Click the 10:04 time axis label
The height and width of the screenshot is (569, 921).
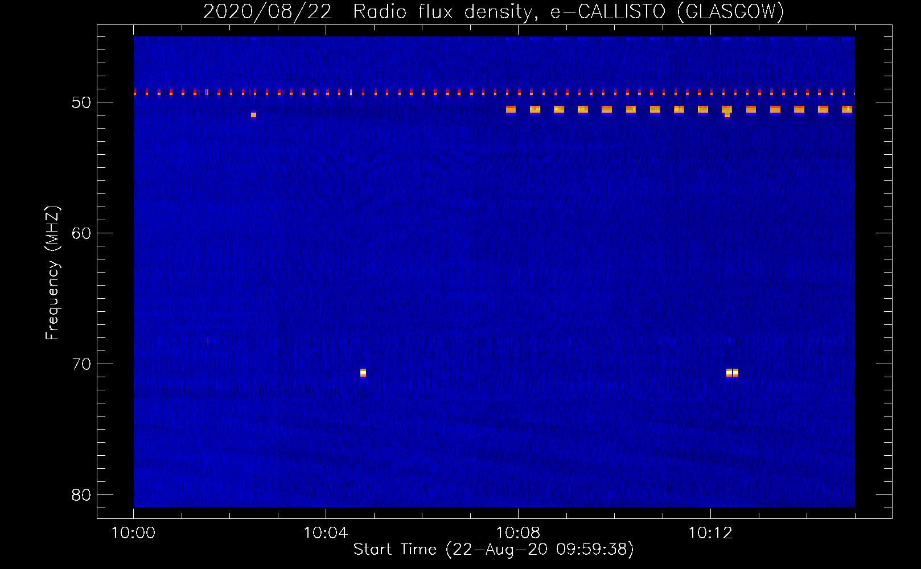tap(326, 533)
